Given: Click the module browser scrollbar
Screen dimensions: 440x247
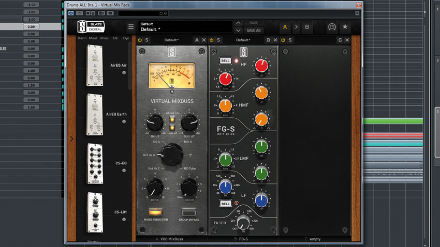Looking at the screenshot, I should [x=130, y=66].
